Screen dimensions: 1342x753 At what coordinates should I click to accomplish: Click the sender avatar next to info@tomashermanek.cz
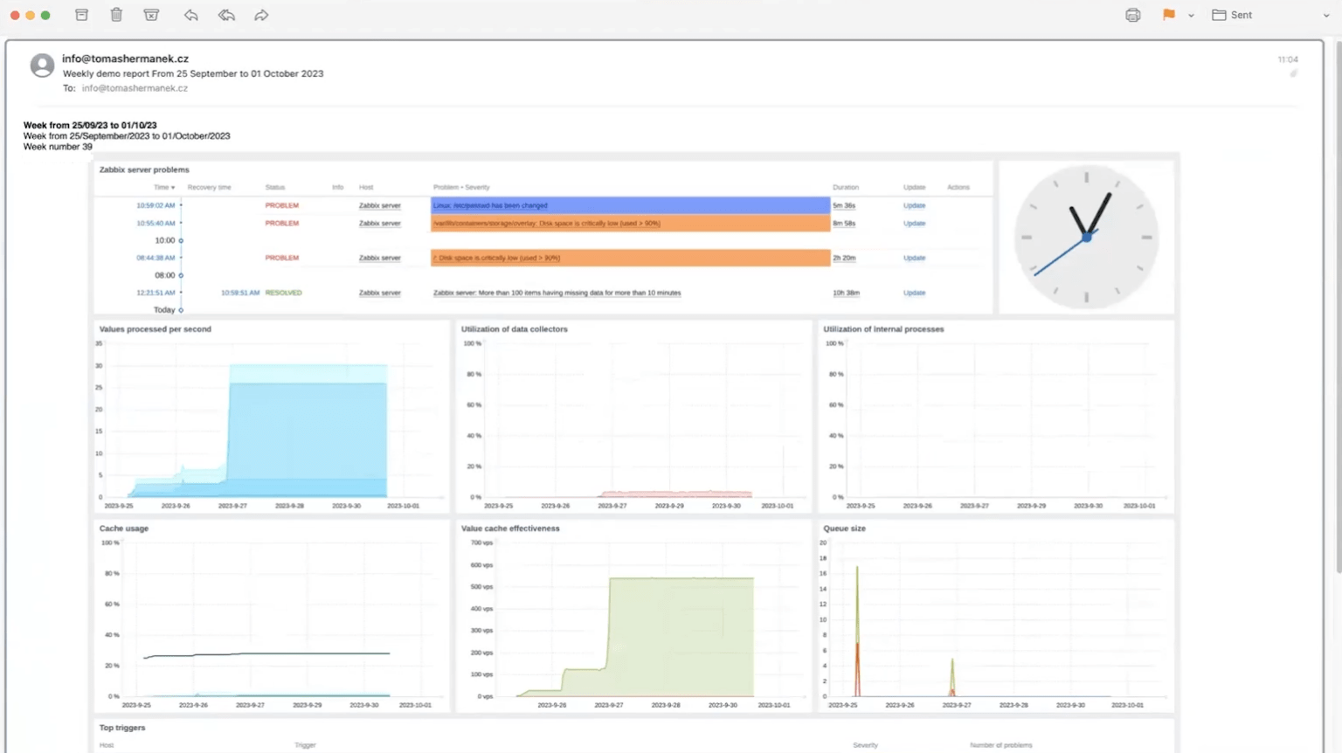point(41,65)
